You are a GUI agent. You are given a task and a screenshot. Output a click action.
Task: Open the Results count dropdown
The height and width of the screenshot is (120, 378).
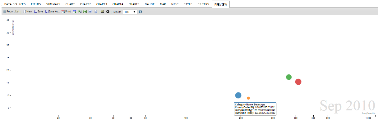coord(130,11)
